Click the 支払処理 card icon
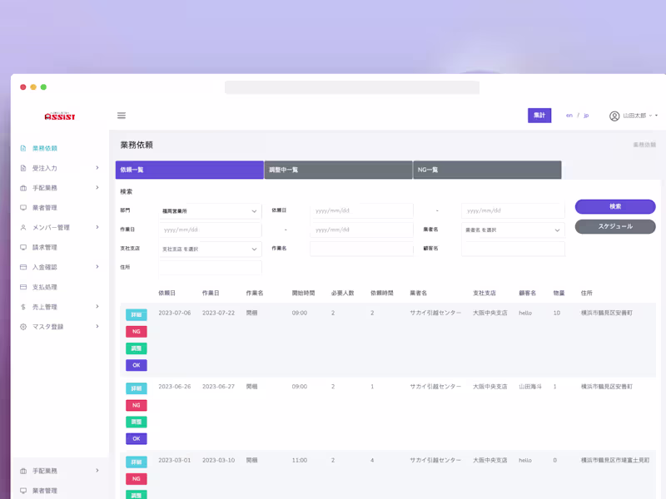 pyautogui.click(x=23, y=287)
